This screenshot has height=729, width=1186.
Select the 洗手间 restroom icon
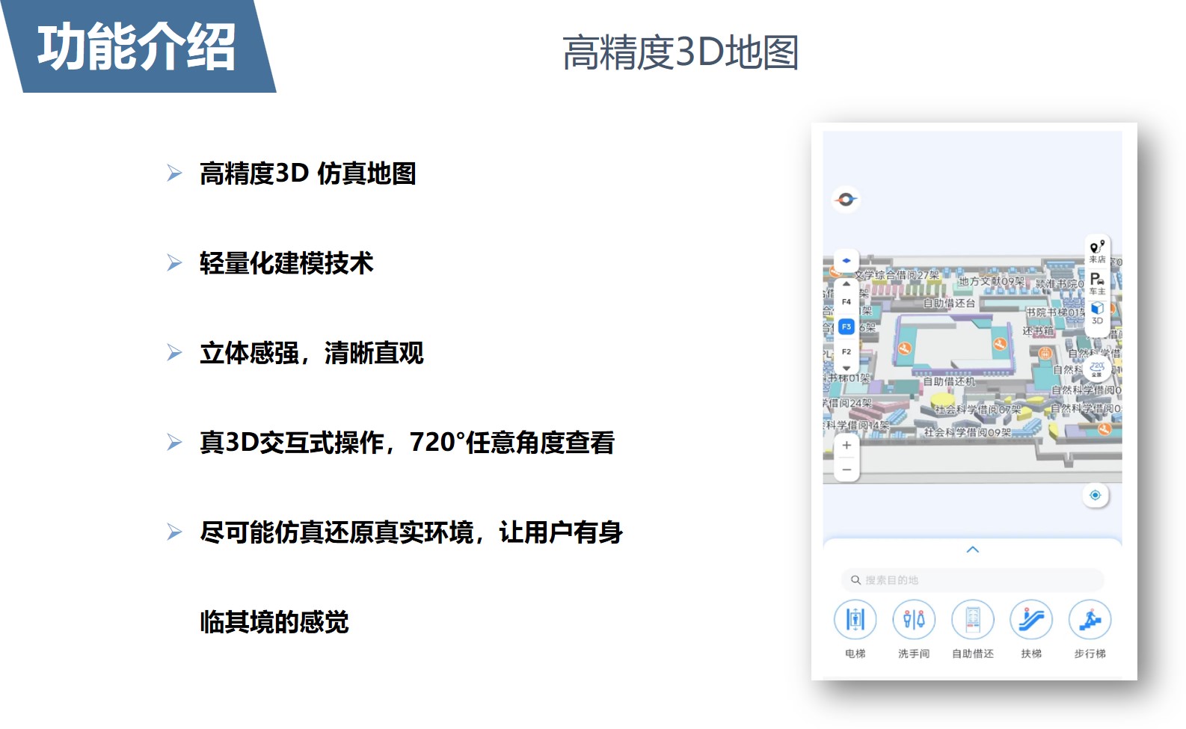pos(914,620)
